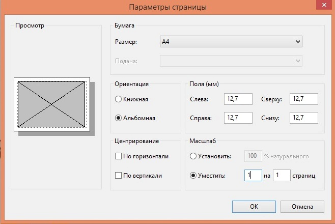Screen dimensions: 335x224
Task: Click the page preview thumbnail in Просмотр
Action: [x=52, y=105]
